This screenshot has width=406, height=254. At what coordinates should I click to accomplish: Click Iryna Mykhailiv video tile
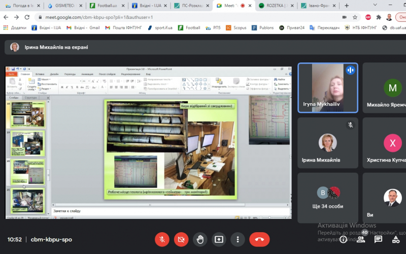click(x=328, y=88)
